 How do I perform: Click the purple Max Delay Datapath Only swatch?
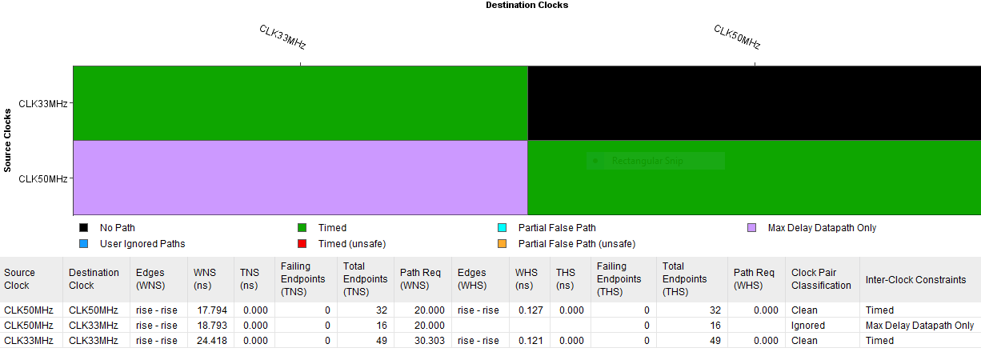click(x=751, y=228)
